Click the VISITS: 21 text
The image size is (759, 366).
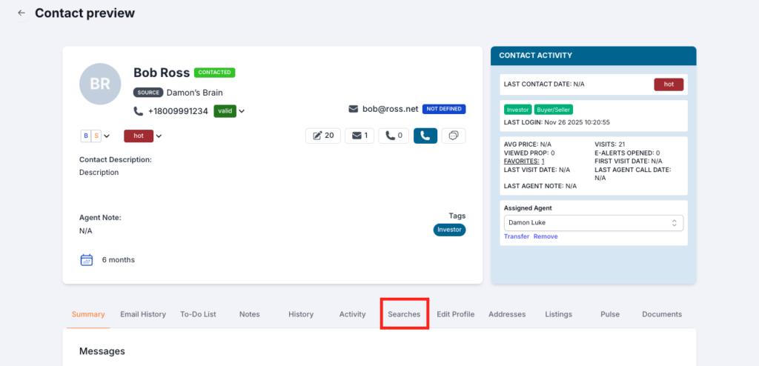point(610,144)
